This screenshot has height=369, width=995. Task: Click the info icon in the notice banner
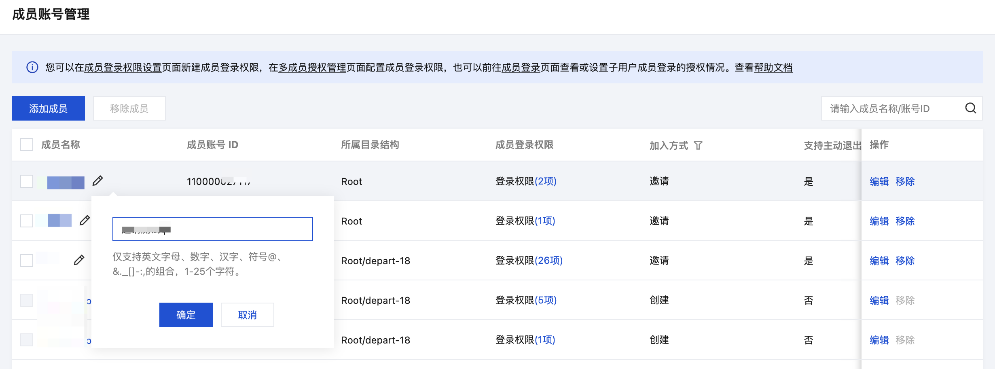(32, 67)
